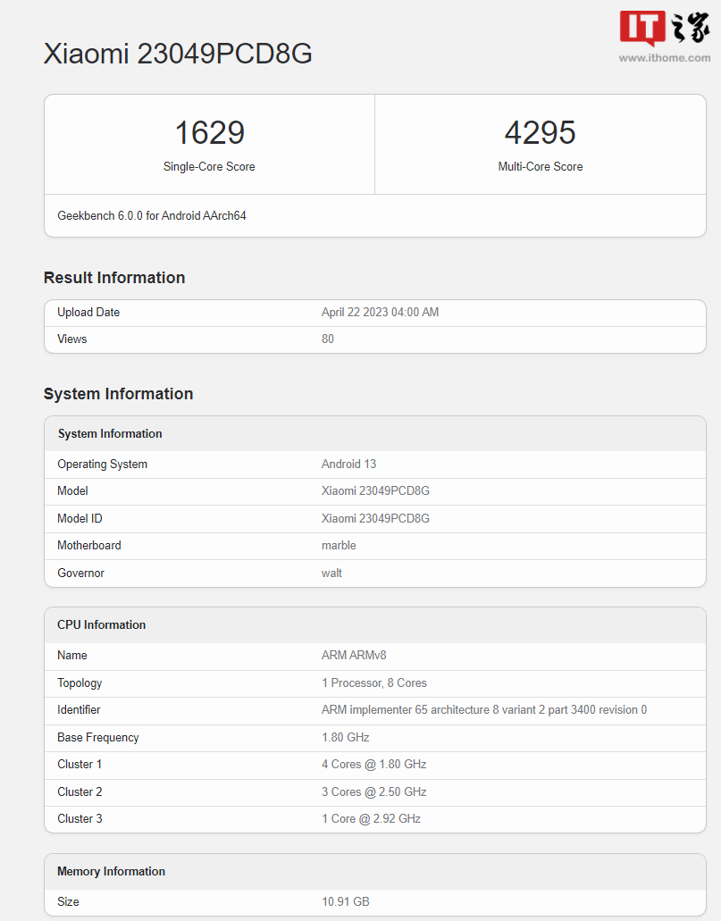Select the governor value walt
This screenshot has width=721, height=921.
(x=332, y=574)
